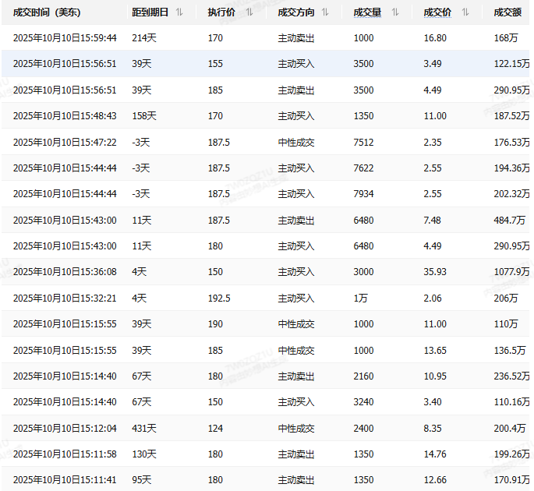Image resolution: width=534 pixels, height=491 pixels.
Task: Click the 35.93 price cell
Action: coord(435,272)
